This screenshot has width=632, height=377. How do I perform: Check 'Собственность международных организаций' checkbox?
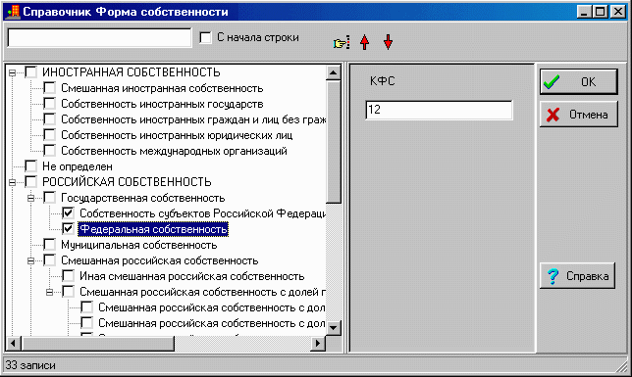pyautogui.click(x=49, y=151)
